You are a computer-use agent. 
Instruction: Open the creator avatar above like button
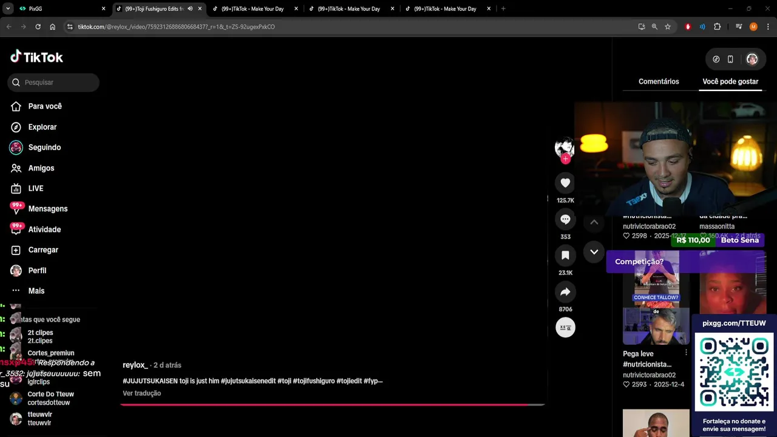565,147
